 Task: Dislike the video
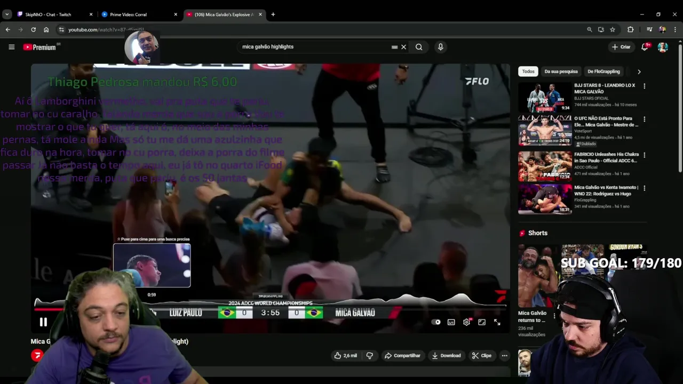[x=369, y=356]
